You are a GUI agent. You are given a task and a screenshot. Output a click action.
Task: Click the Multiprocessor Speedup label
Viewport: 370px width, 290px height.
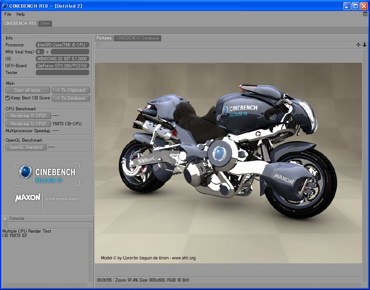28,131
